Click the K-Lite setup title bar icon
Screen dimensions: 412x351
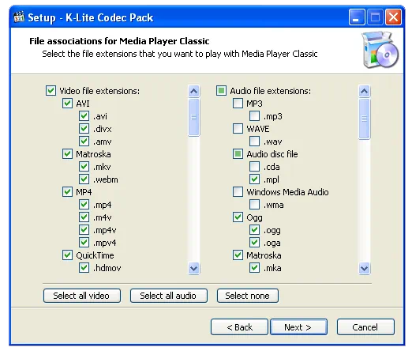tap(19, 17)
